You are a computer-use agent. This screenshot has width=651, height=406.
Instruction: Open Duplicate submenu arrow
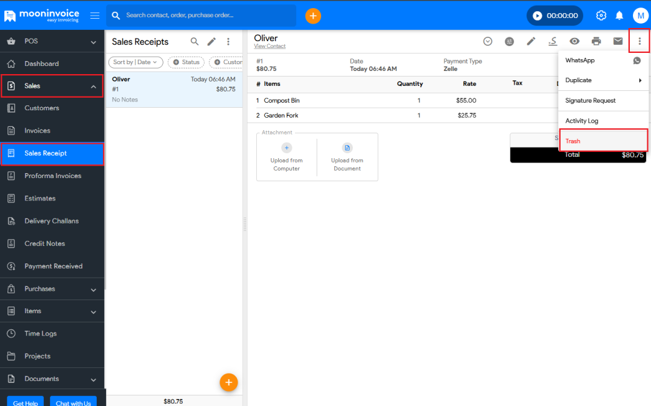point(640,80)
